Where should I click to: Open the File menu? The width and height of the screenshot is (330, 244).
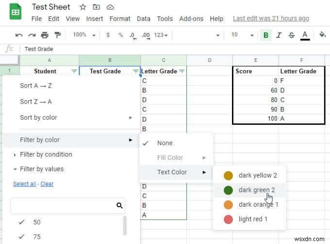(36, 19)
